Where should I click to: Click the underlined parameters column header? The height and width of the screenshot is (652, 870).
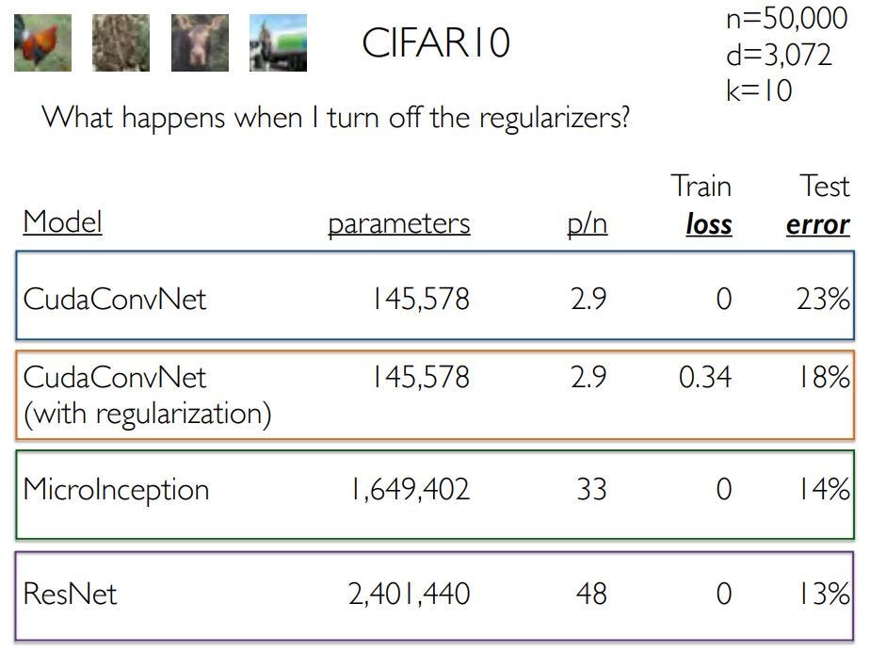399,224
